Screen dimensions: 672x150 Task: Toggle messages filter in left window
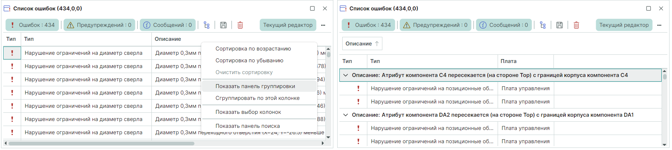pyautogui.click(x=168, y=25)
